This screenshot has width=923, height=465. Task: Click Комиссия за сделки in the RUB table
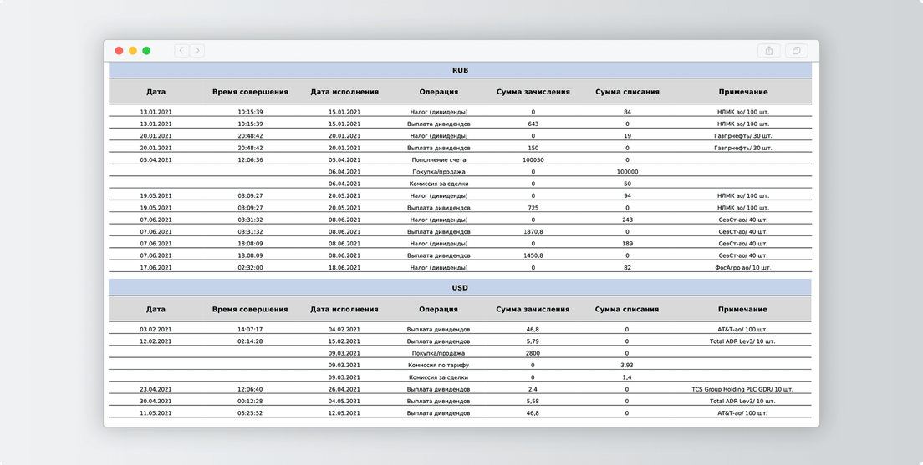[x=439, y=184]
